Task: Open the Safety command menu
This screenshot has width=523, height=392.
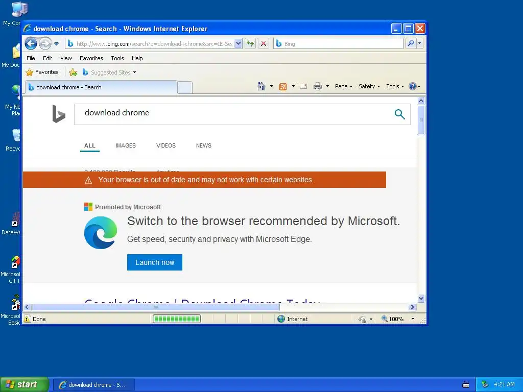Action: pyautogui.click(x=369, y=86)
